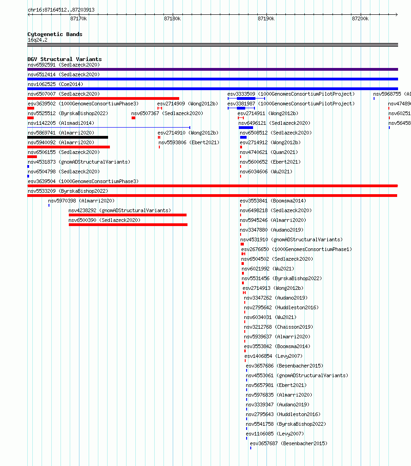Open nsv6507367 (Sedlazeck2020) variant
411x466 pixels.
[167, 114]
